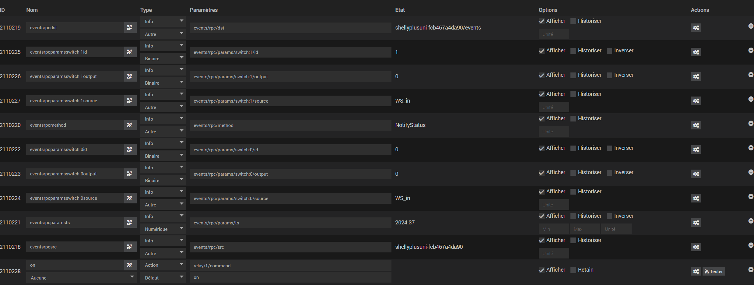754x285 pixels.
Task: Delete the events/rpc/params/switch:1/id command
Action: pyautogui.click(x=751, y=50)
